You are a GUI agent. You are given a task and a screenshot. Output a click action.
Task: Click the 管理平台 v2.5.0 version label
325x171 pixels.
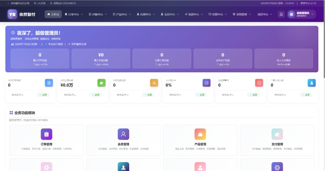308,3
